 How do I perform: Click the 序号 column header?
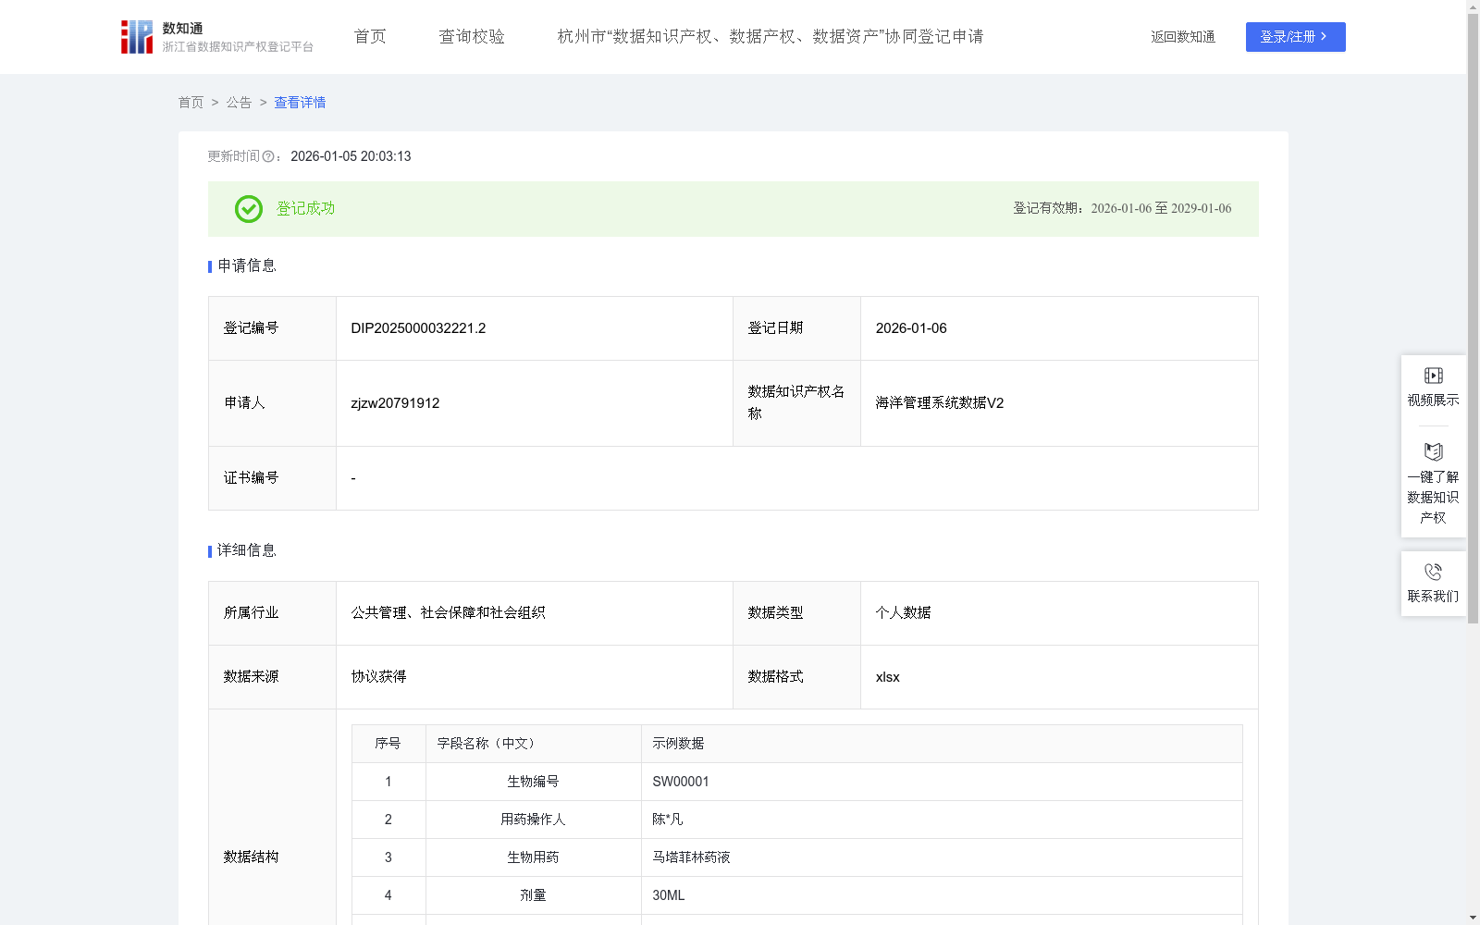388,744
